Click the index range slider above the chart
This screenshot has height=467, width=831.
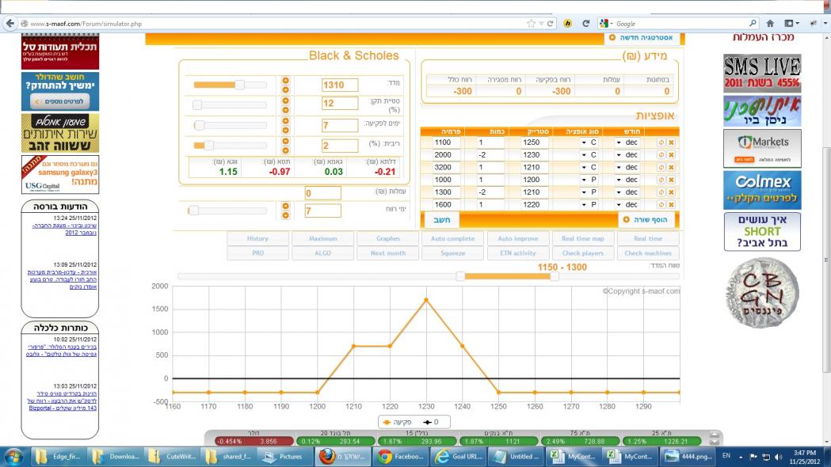(460, 276)
